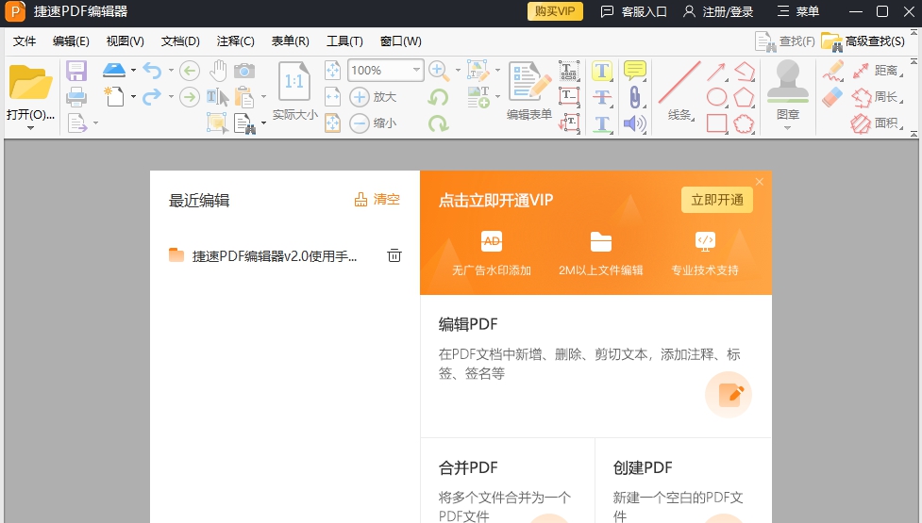Screen dimensions: 922x523
Task: Open the 工具(T) menu
Action: click(x=344, y=41)
